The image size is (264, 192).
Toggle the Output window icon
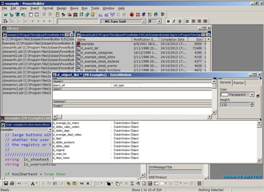click(37, 15)
